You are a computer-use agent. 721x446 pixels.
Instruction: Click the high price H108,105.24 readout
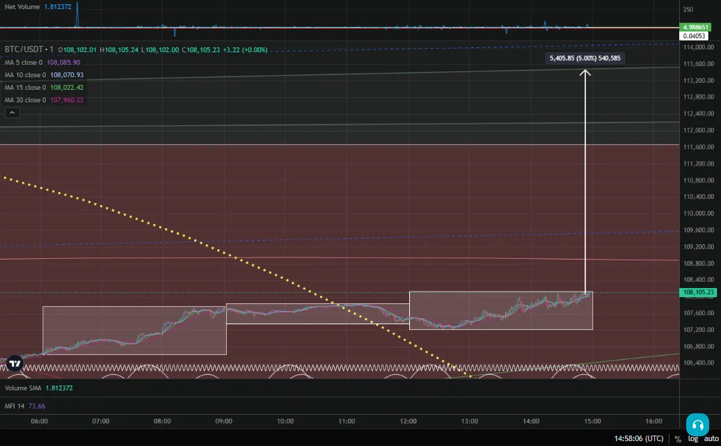(119, 49)
